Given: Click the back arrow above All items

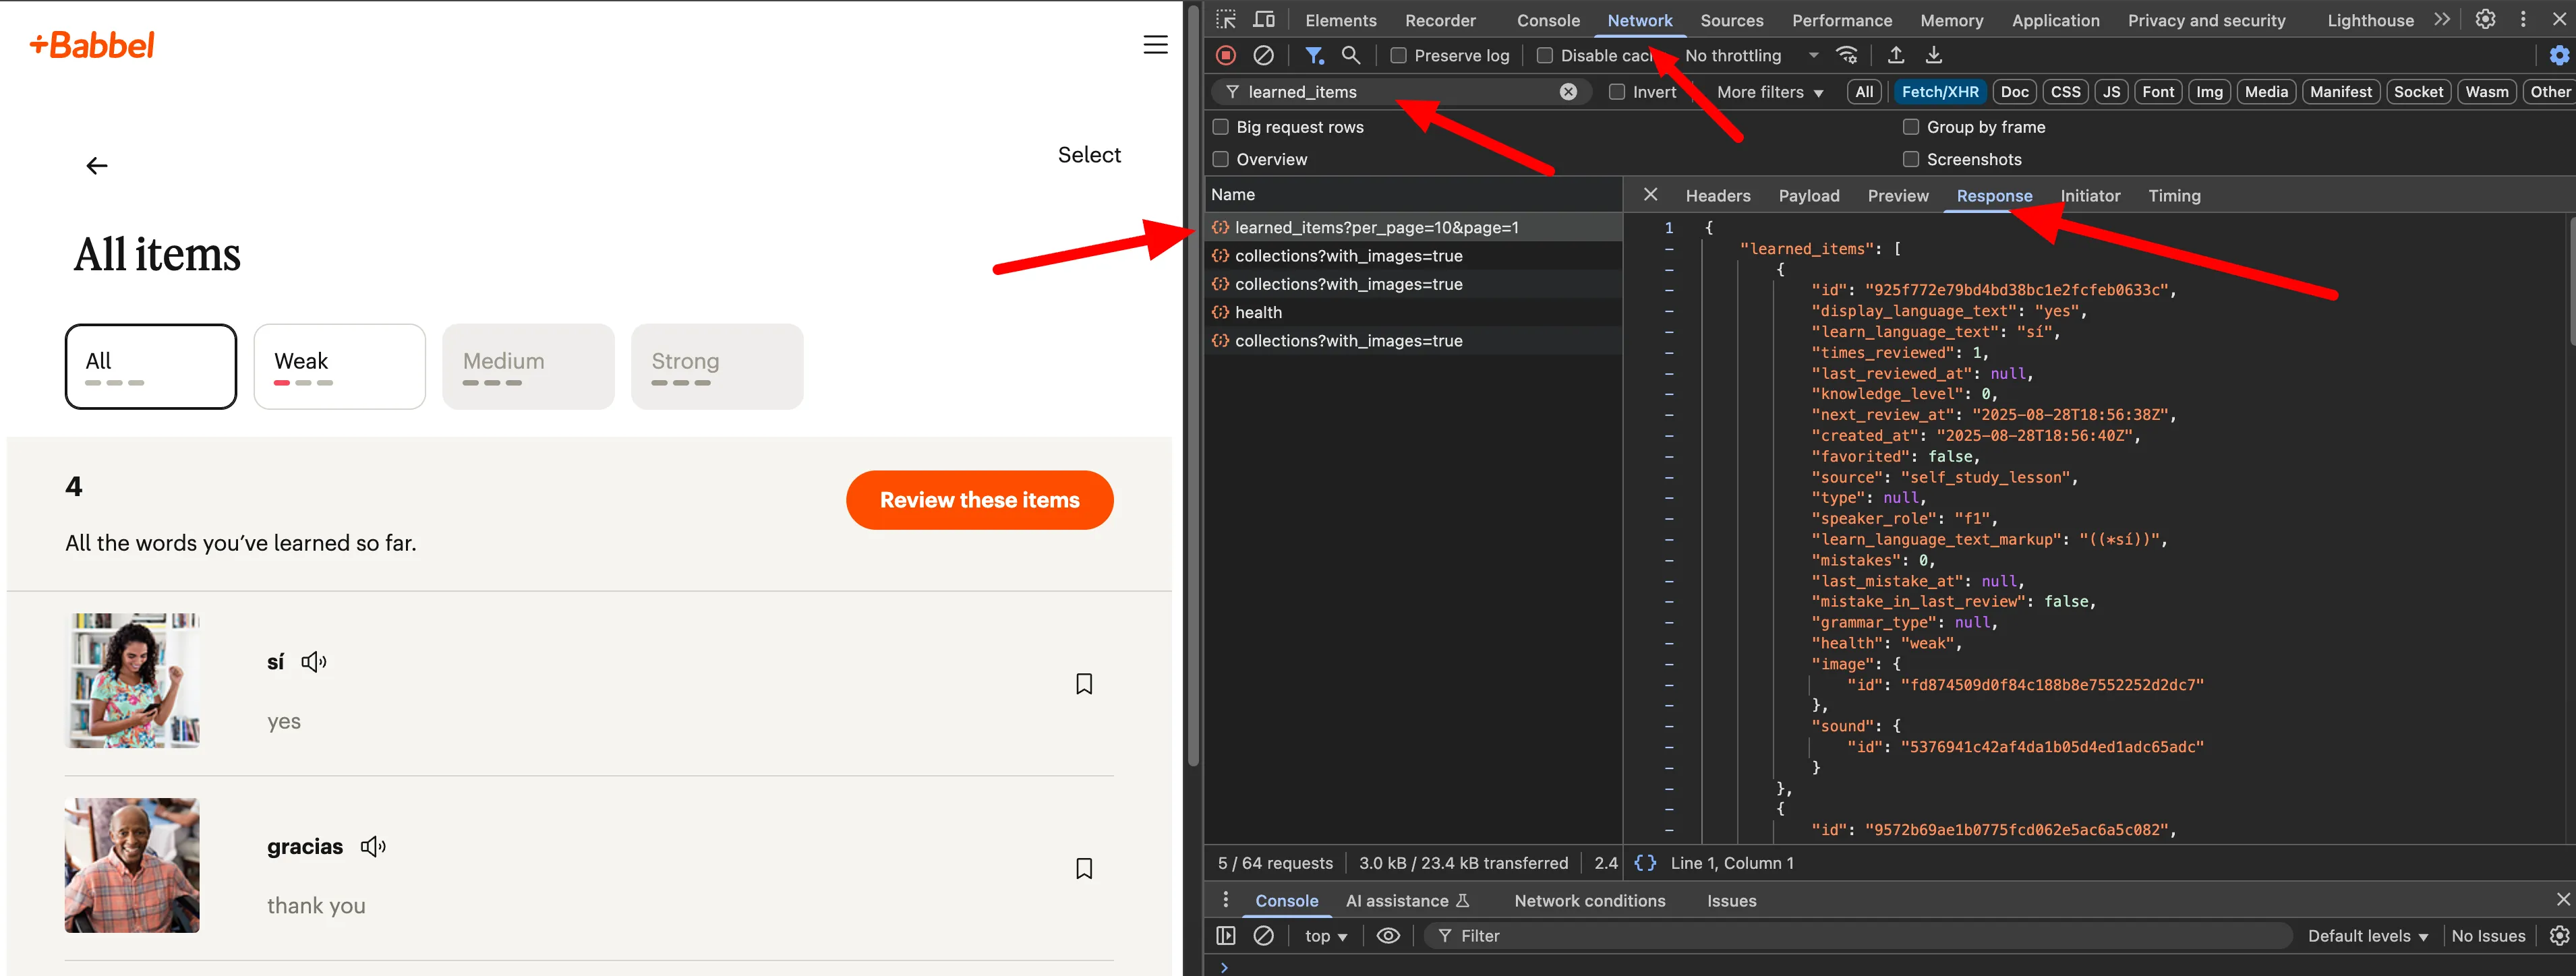Looking at the screenshot, I should [x=97, y=166].
